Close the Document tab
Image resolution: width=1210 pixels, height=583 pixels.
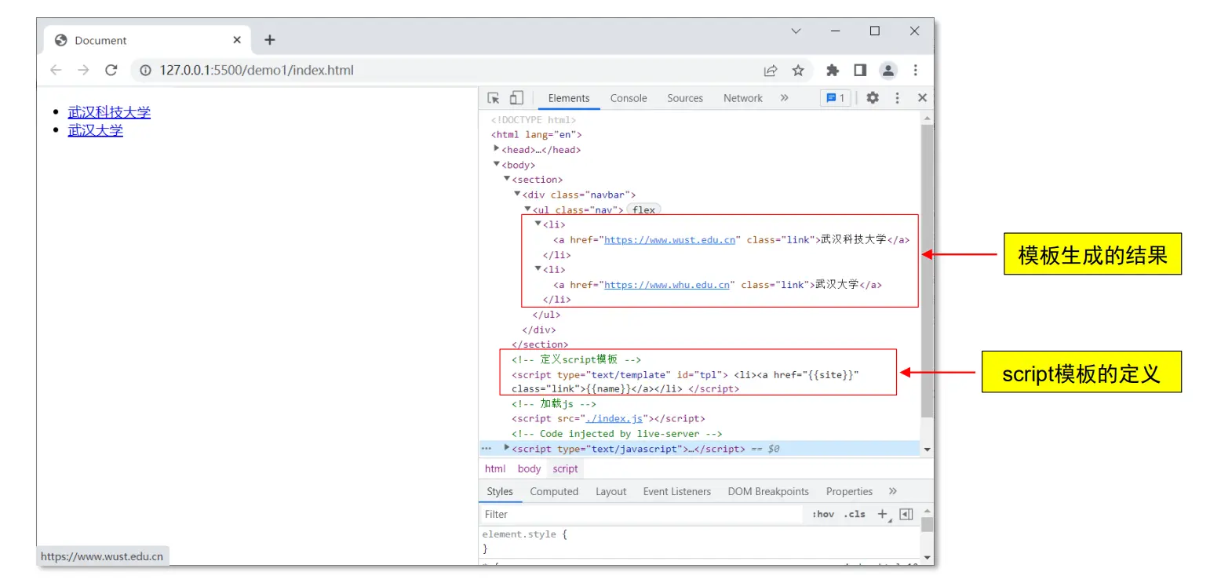(237, 40)
